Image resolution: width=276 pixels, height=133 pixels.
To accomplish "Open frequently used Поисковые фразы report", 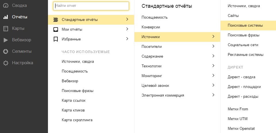I will [x=78, y=91].
